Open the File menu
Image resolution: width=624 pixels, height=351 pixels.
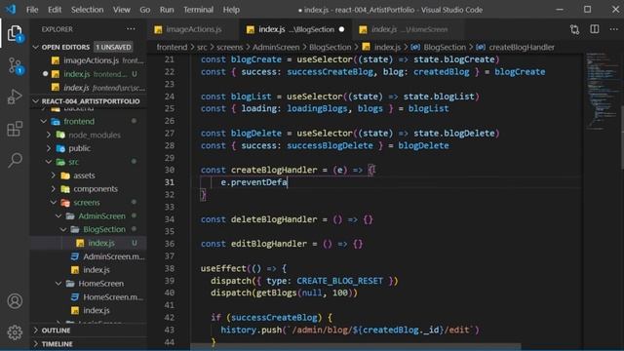click(32, 10)
